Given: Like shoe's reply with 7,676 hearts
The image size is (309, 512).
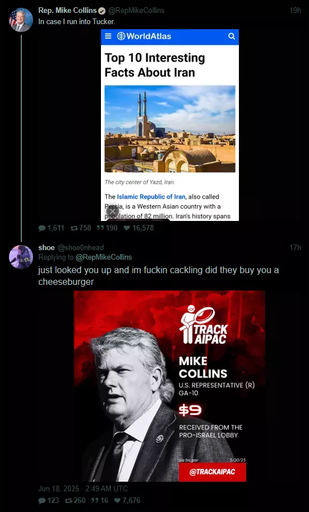Looking at the screenshot, I should (x=117, y=501).
